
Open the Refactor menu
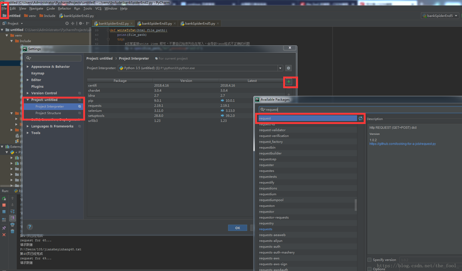tap(64, 8)
